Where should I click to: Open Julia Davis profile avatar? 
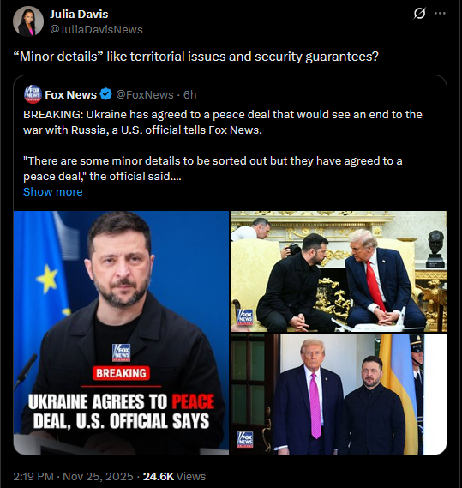click(28, 21)
